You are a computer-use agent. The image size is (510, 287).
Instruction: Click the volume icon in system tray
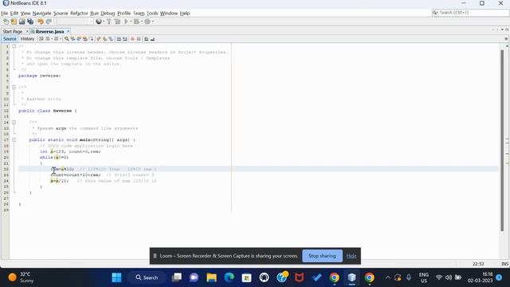[449, 277]
